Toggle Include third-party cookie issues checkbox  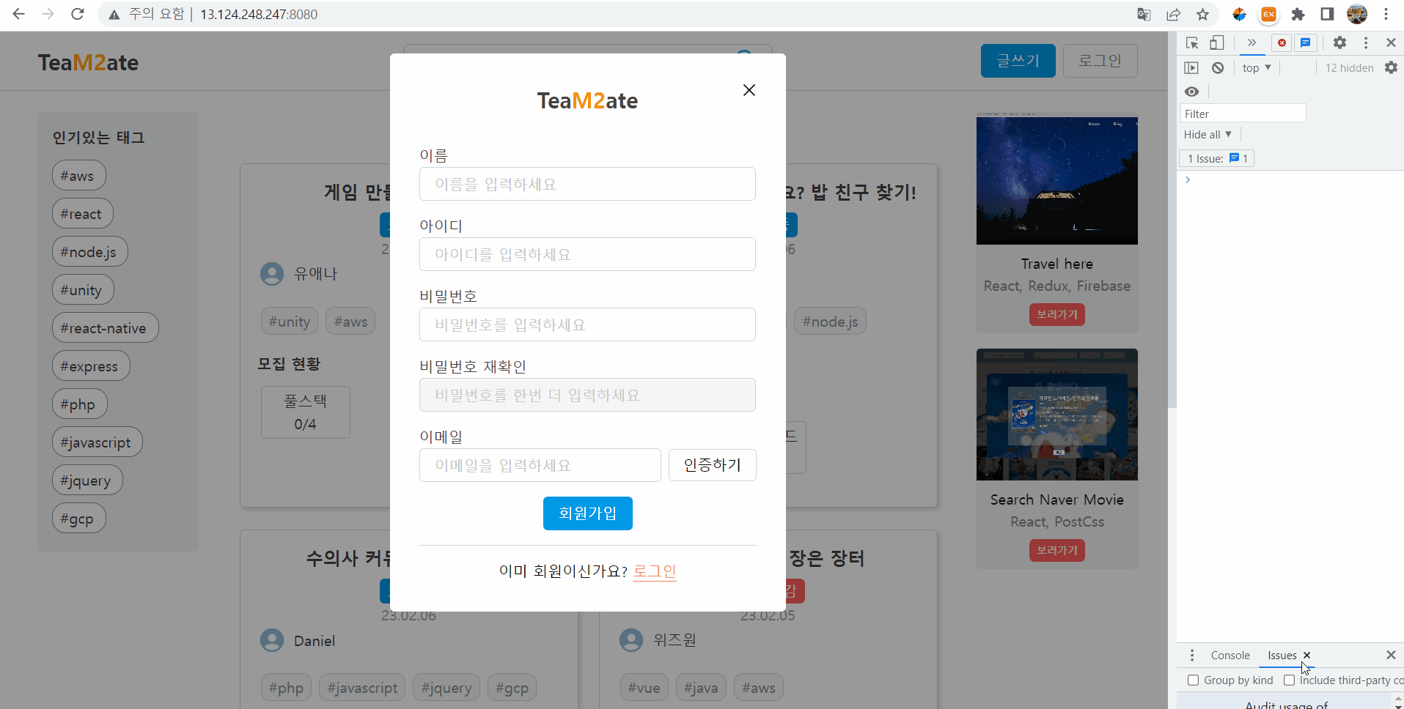(1289, 680)
